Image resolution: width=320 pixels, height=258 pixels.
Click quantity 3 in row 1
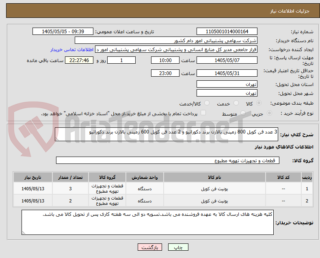(70, 189)
